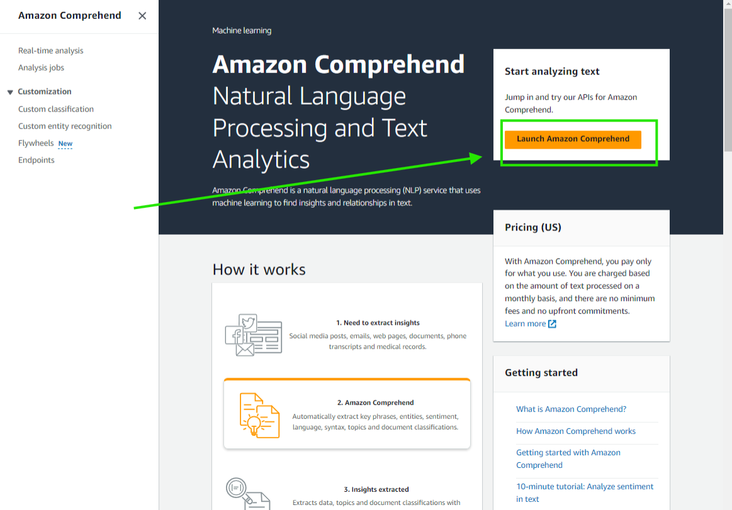Open Custom entity recognition
This screenshot has width=732, height=510.
tap(65, 126)
